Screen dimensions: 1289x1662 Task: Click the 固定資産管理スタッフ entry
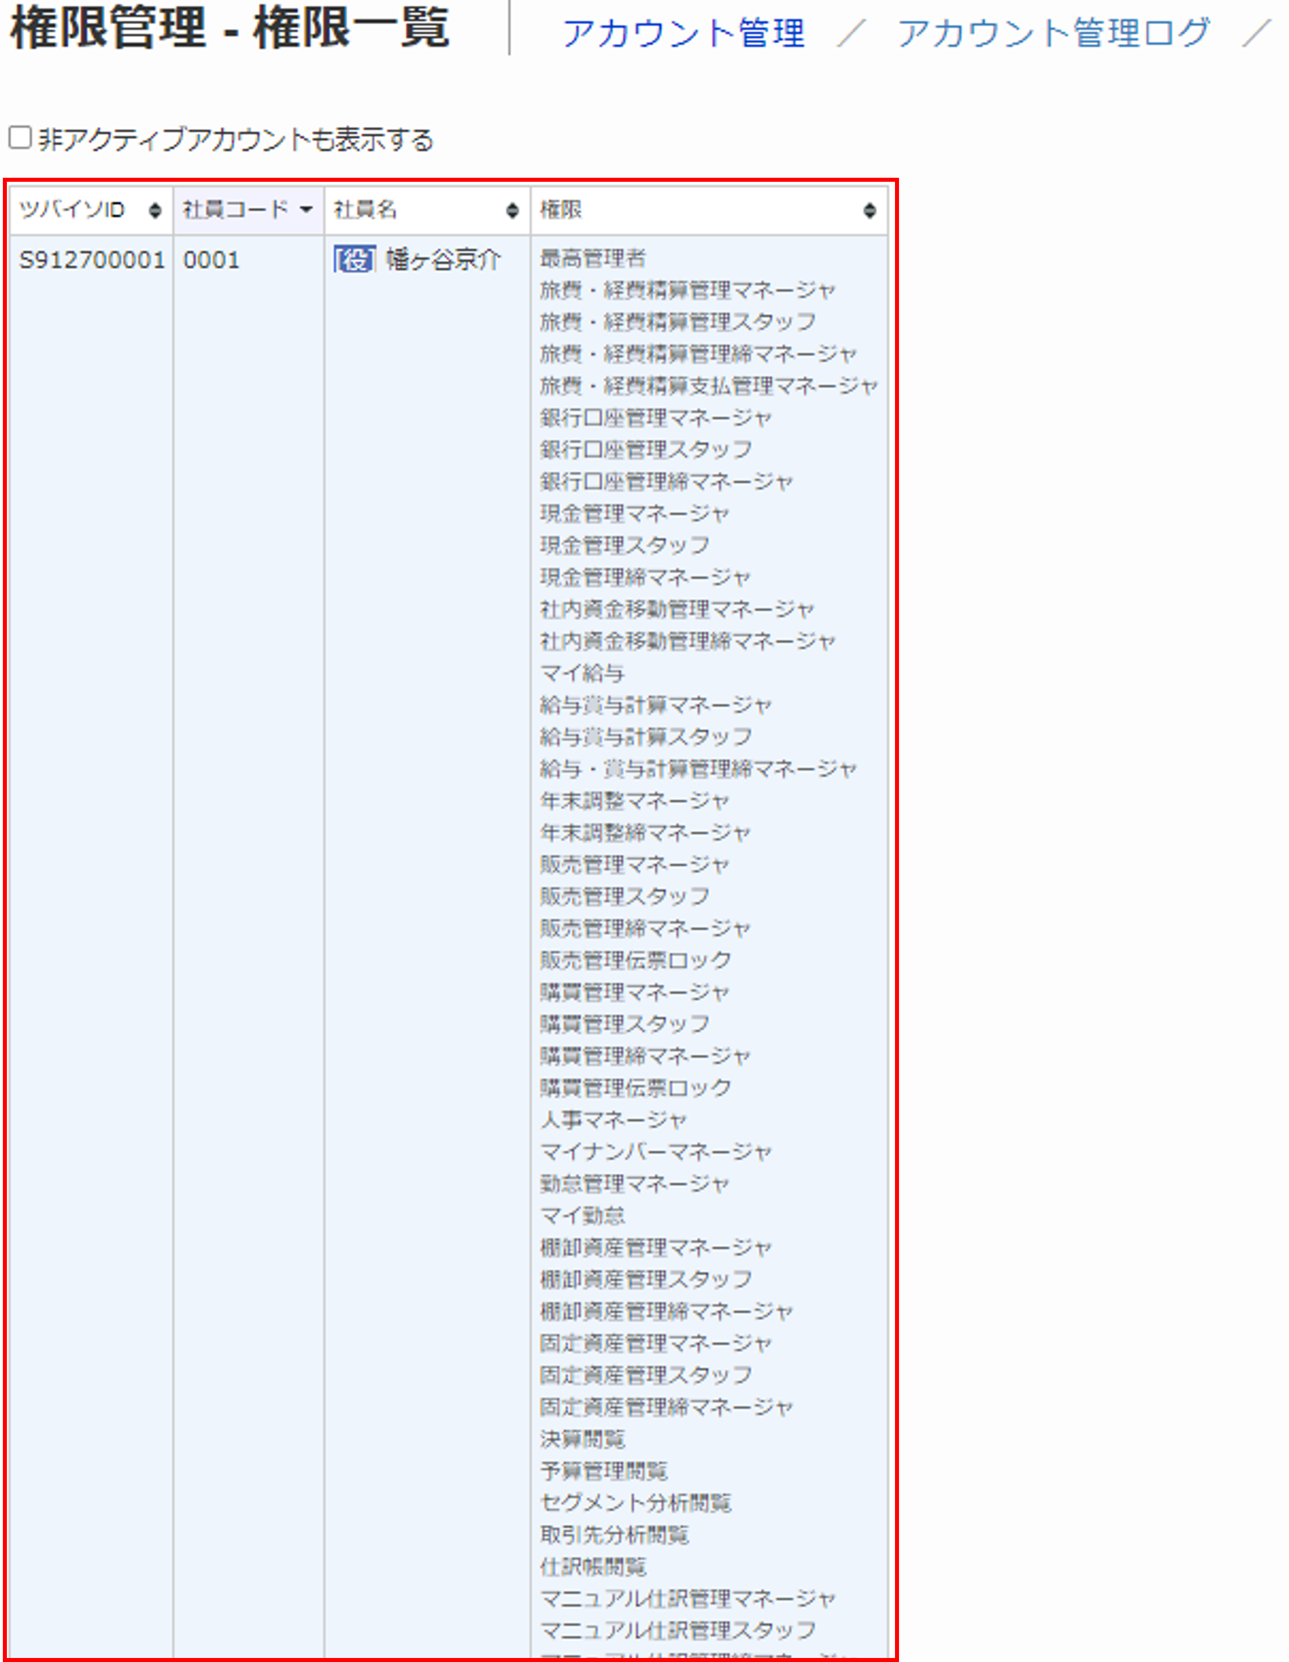click(646, 1377)
